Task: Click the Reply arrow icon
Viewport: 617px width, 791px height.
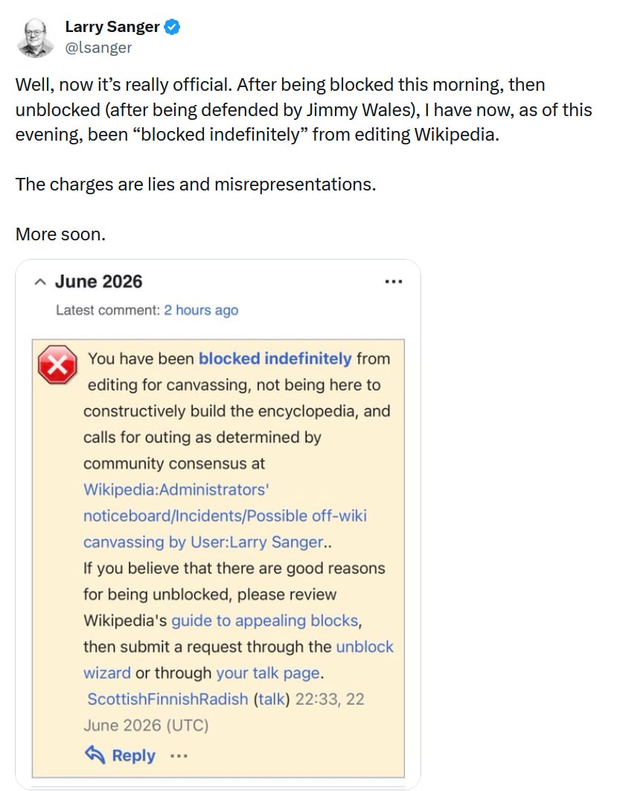Action: click(x=95, y=755)
